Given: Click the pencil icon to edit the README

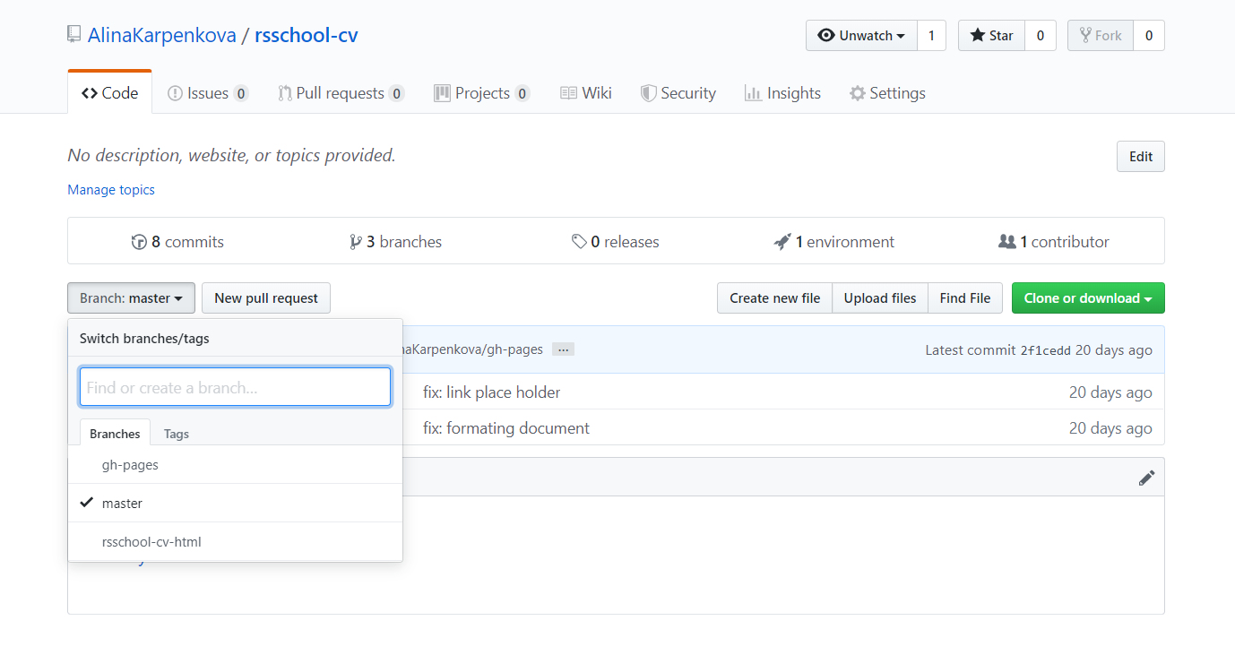Looking at the screenshot, I should coord(1147,478).
